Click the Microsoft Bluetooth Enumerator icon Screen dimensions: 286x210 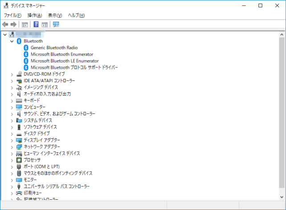26,55
